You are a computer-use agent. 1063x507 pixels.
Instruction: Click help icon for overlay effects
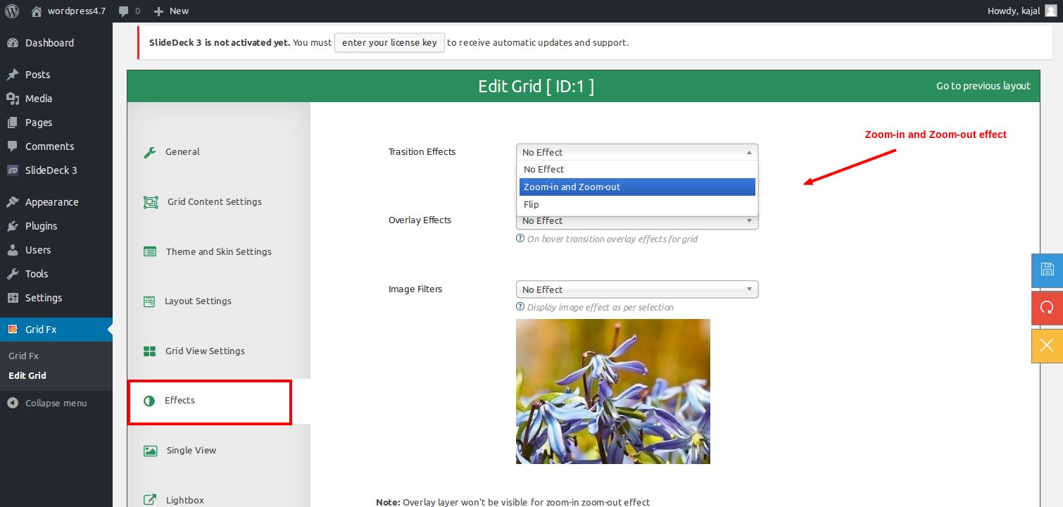pos(520,239)
